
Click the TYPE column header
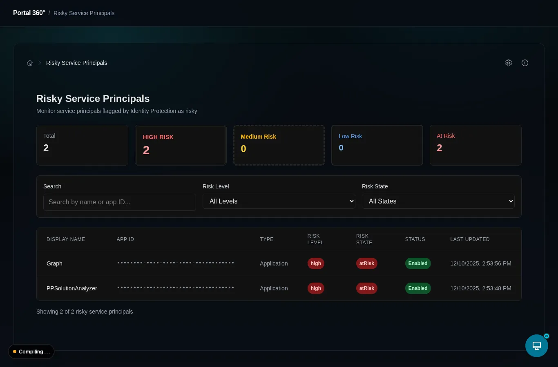[x=267, y=239]
